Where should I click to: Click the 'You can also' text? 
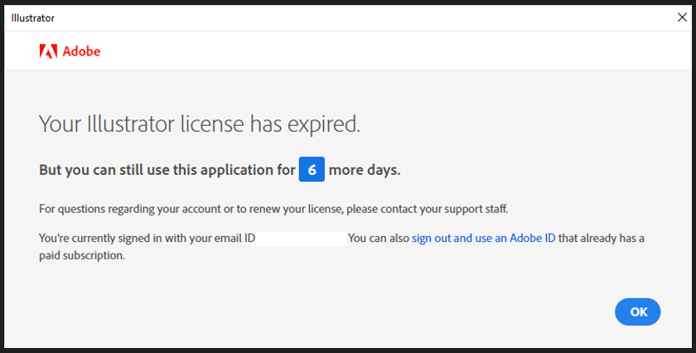(x=378, y=239)
